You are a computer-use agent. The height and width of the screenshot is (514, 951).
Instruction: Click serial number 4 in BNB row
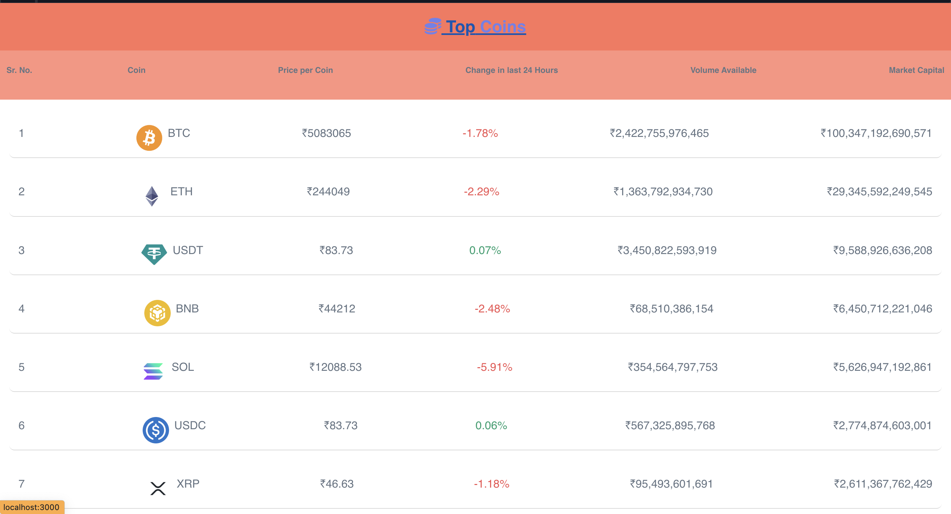[x=21, y=308]
